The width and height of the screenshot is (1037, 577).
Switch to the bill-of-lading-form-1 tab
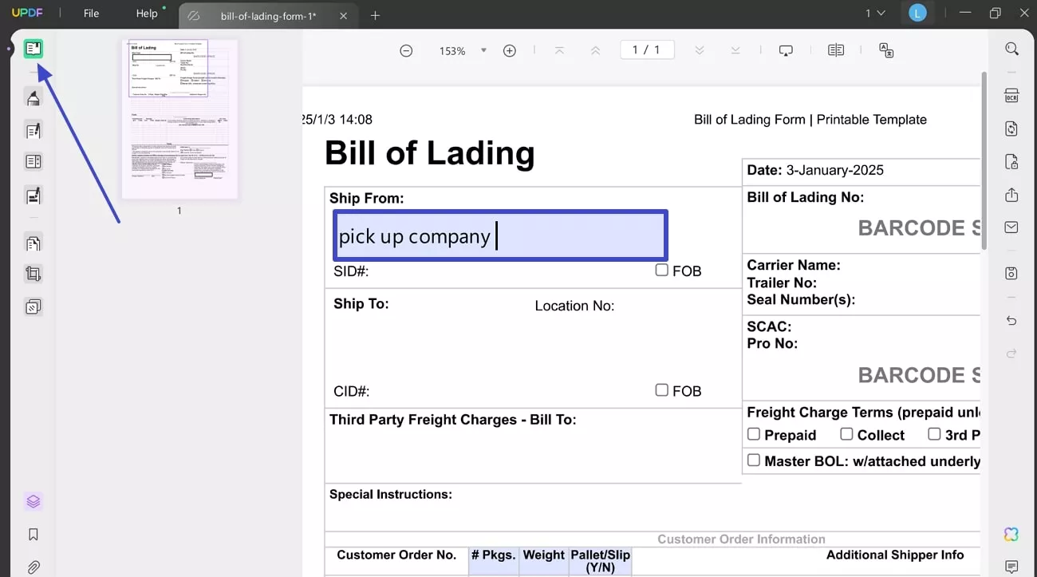pyautogui.click(x=269, y=15)
